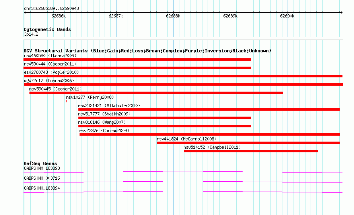Image resolution: width=354 pixels, height=215 pixels.
Task: Click the red loss bar under nsv590444
Action: pyautogui.click(x=137, y=68)
